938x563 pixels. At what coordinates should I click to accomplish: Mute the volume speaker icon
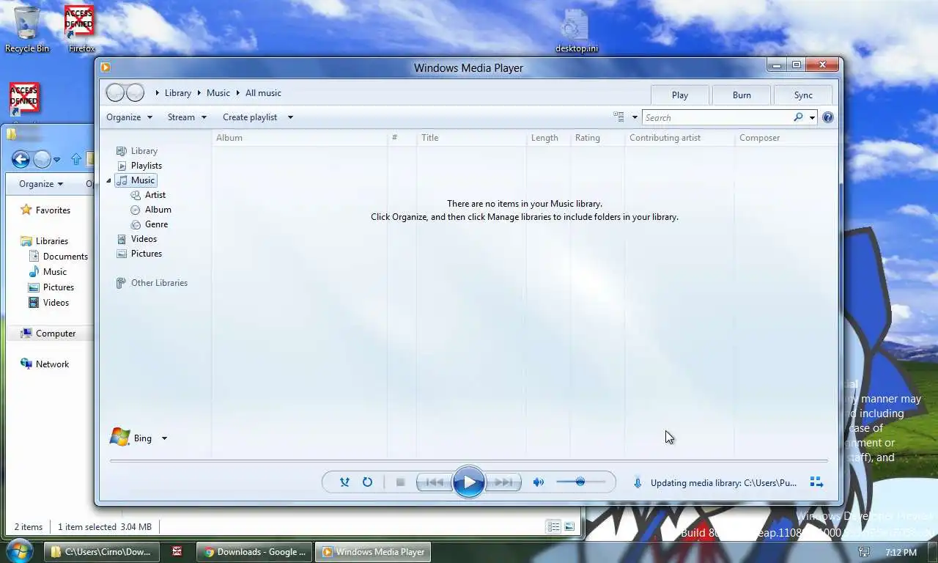539,482
